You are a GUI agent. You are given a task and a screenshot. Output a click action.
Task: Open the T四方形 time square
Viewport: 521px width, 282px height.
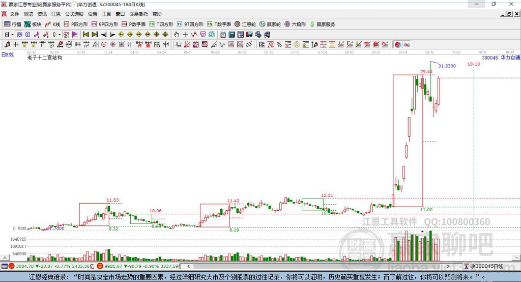(161, 24)
